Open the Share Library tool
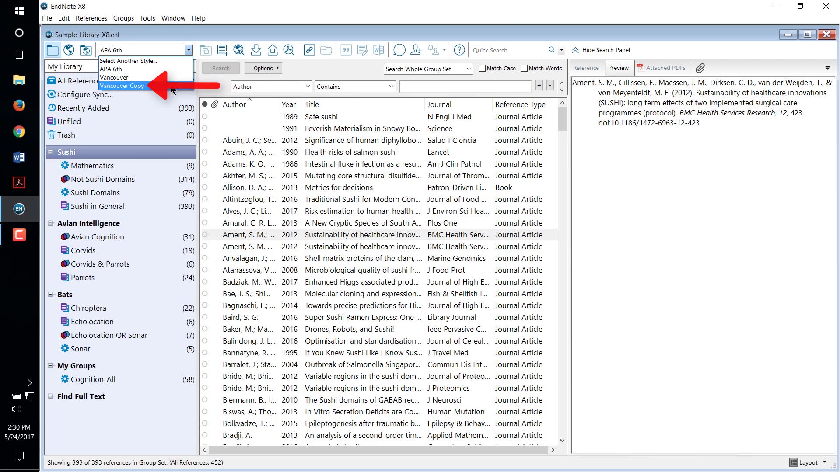840x472 pixels. (x=416, y=50)
